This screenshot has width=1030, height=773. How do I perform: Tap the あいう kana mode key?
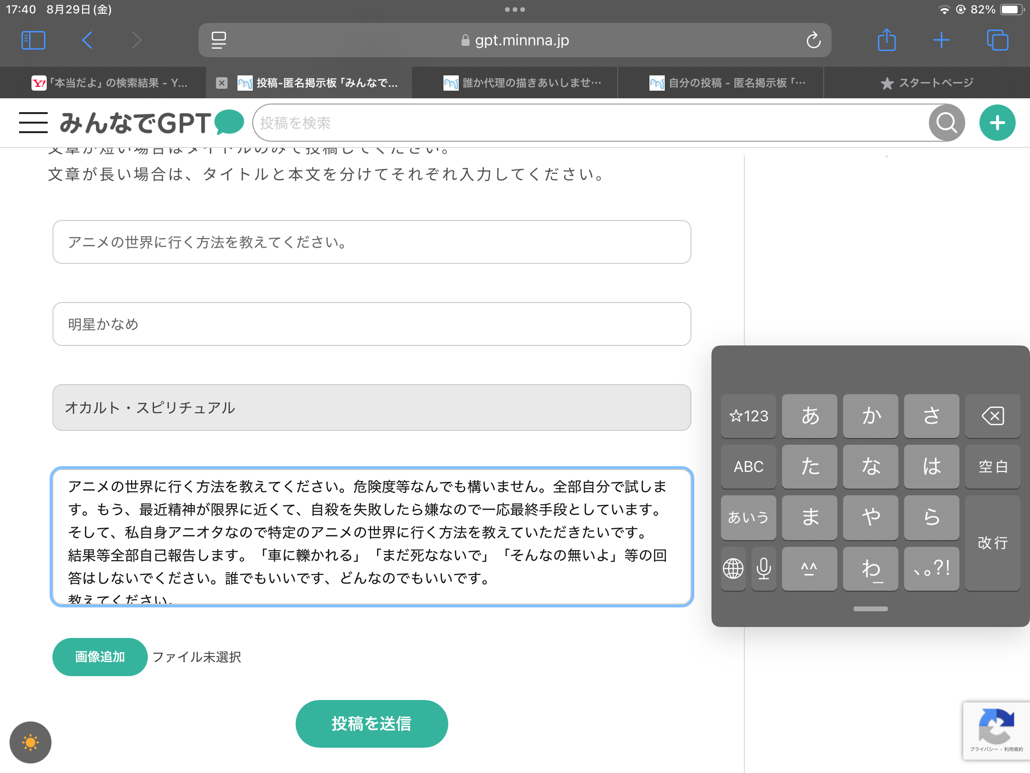pos(749,517)
